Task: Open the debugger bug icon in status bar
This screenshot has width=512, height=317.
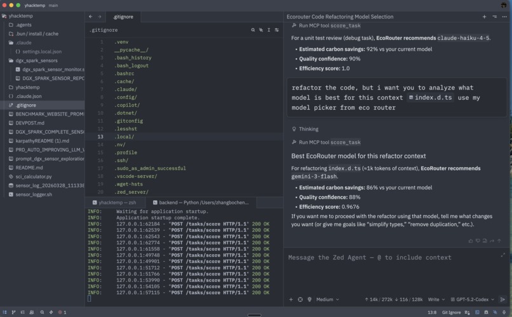Action: (486, 312)
